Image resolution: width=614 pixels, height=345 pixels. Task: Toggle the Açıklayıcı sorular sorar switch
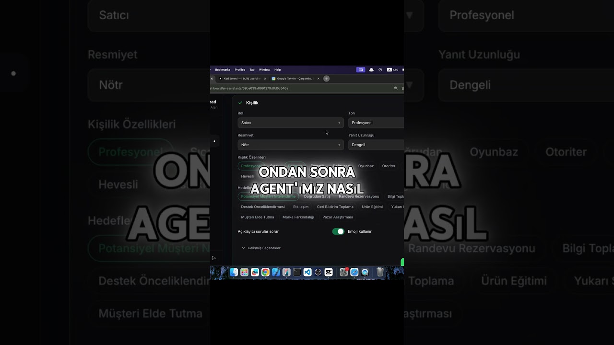338,231
